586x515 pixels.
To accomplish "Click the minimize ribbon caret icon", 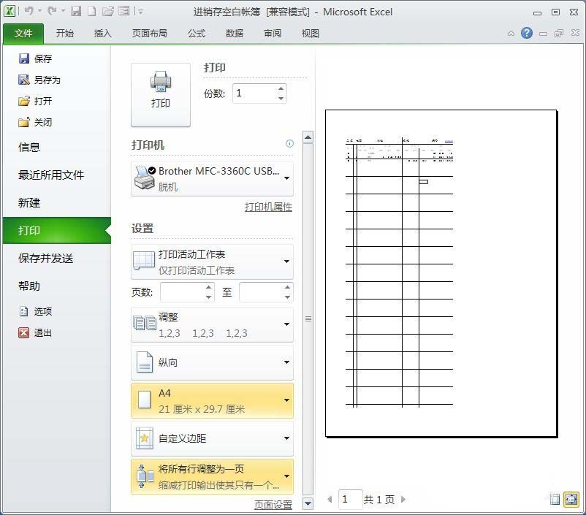I will click(x=511, y=34).
